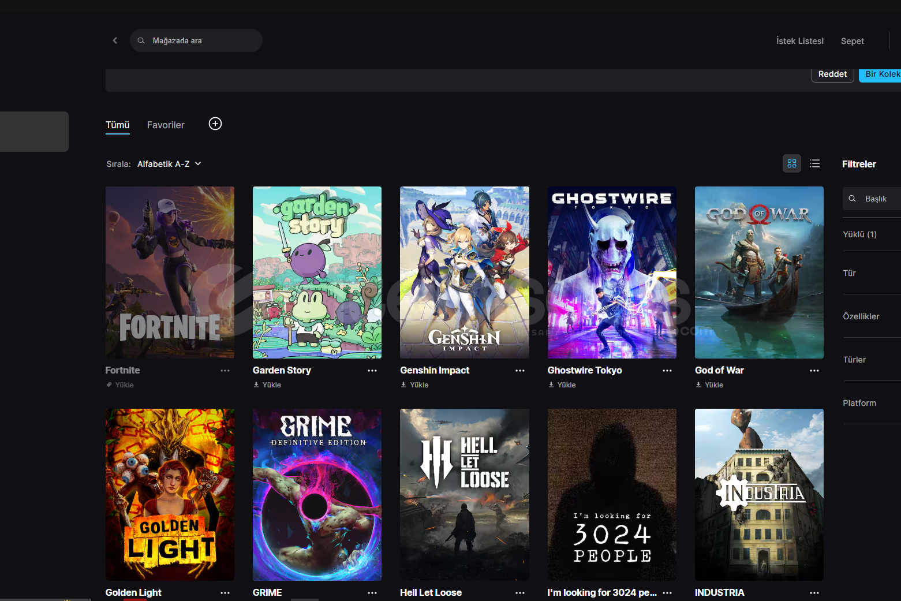Click Yükle under Garden Story
The image size is (901, 601).
(x=272, y=385)
